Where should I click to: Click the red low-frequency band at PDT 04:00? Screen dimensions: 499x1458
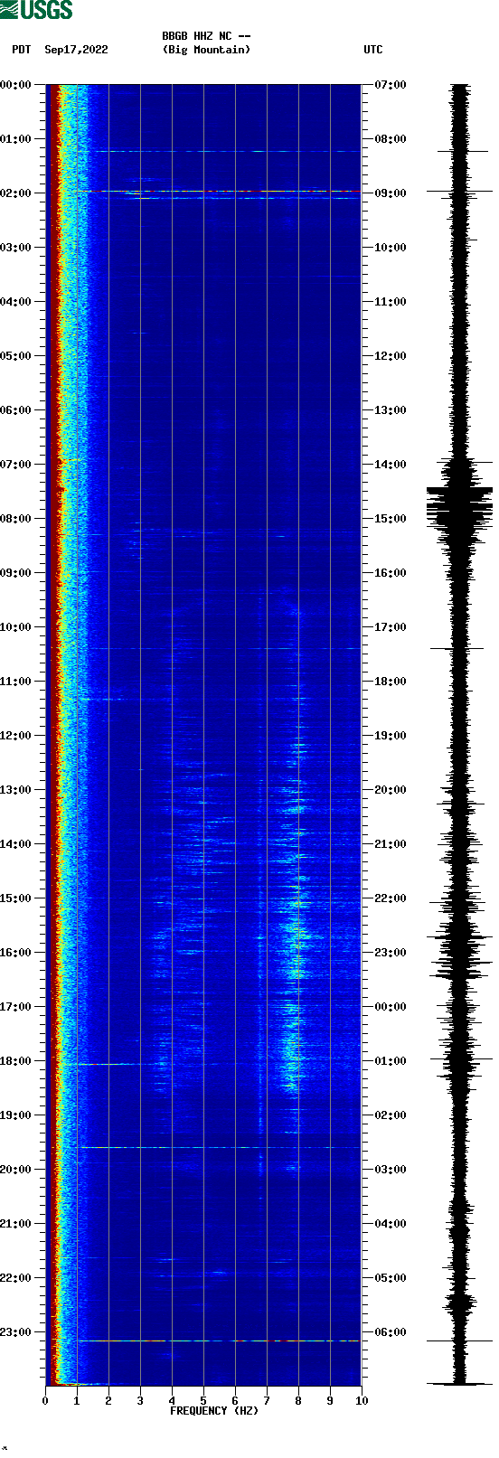click(x=54, y=302)
